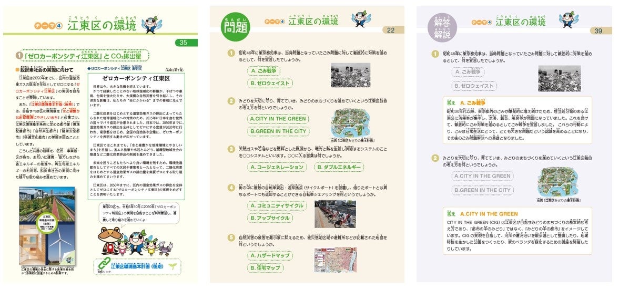Image resolution: width=619 pixels, height=290 pixels.
Task: Click the mascot icon on page 39 header
Action: tap(568, 19)
